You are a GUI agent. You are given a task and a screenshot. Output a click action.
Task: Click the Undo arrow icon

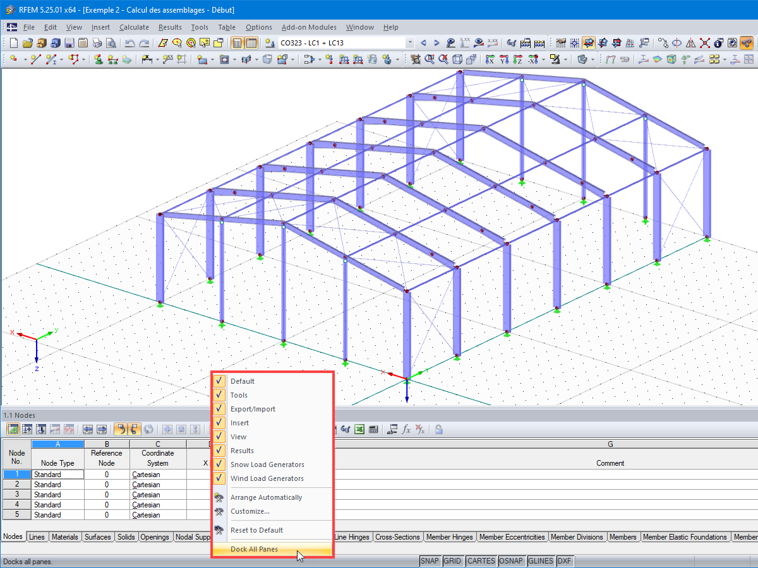click(x=129, y=43)
